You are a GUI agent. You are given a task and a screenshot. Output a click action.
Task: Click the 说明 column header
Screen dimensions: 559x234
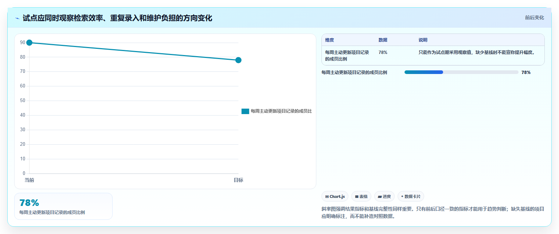click(423, 40)
